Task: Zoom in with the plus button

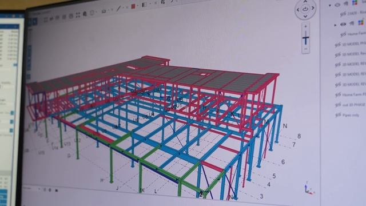Action: pos(305,26)
